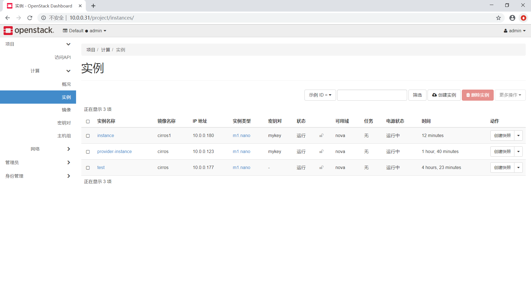Click the 删除实例 button
The width and height of the screenshot is (531, 287).
point(478,95)
